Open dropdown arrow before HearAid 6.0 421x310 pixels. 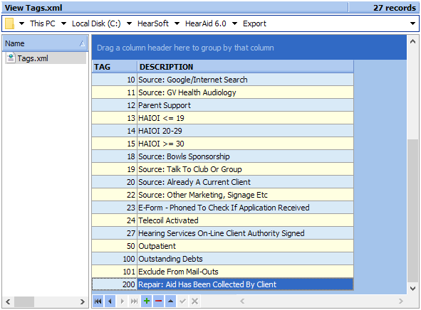(x=177, y=23)
